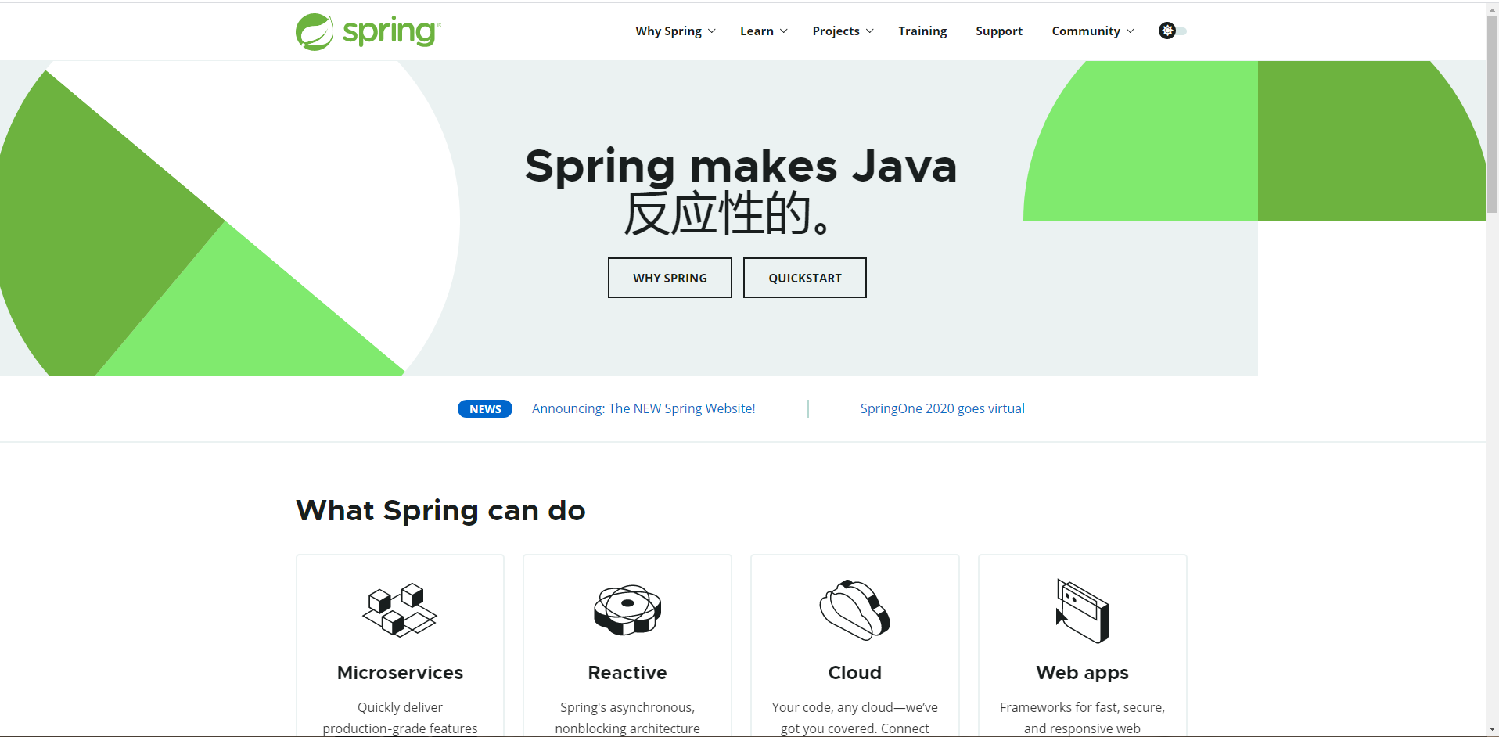
Task: Click the NEWS badge
Action: (x=485, y=409)
